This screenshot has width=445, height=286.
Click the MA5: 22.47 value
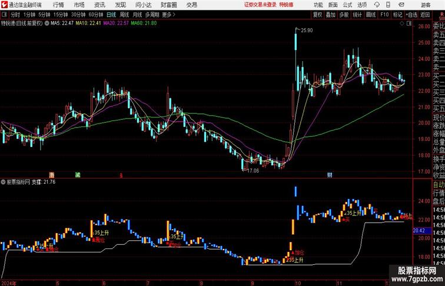click(62, 23)
